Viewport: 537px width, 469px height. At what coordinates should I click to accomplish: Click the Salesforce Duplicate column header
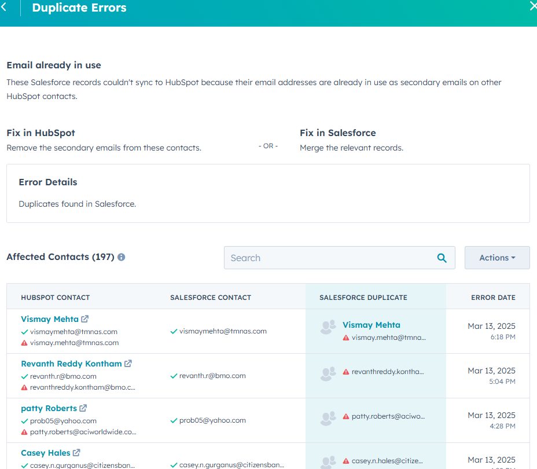point(363,298)
